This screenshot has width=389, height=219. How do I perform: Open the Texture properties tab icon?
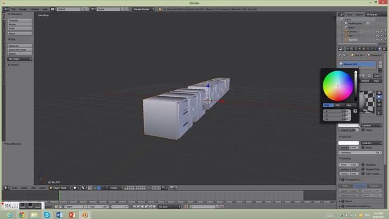pos(384,49)
